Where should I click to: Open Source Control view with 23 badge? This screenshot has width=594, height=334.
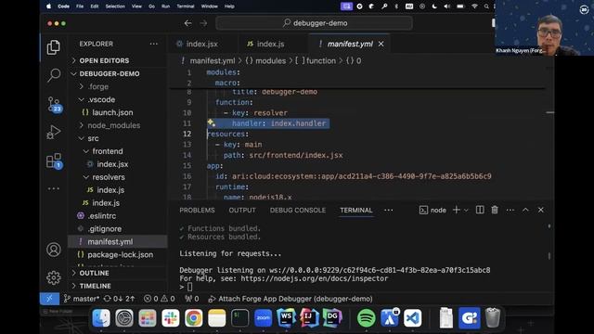tap(54, 104)
